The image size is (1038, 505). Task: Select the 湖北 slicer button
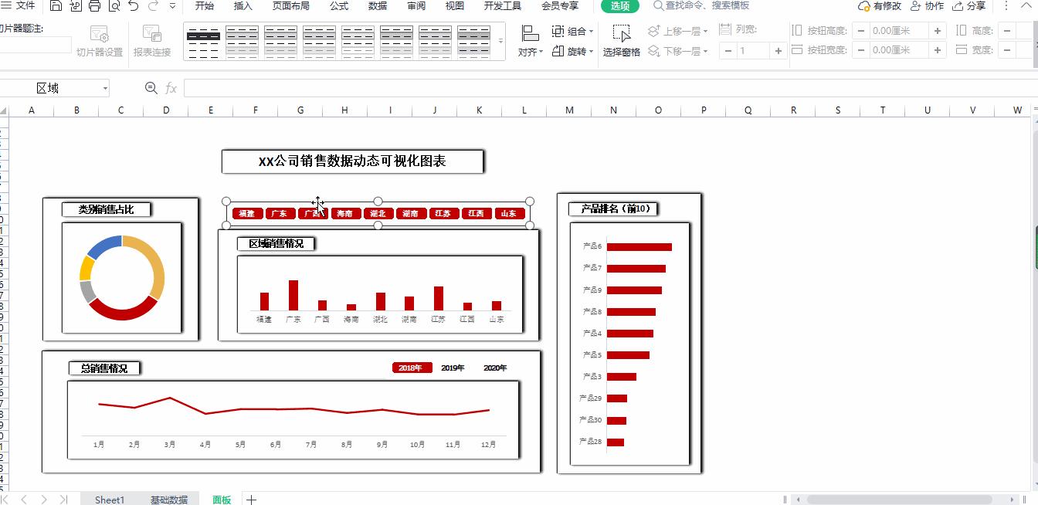[378, 213]
